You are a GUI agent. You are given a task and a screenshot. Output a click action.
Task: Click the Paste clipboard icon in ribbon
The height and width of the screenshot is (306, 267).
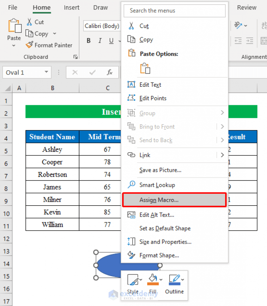[x=15, y=25]
